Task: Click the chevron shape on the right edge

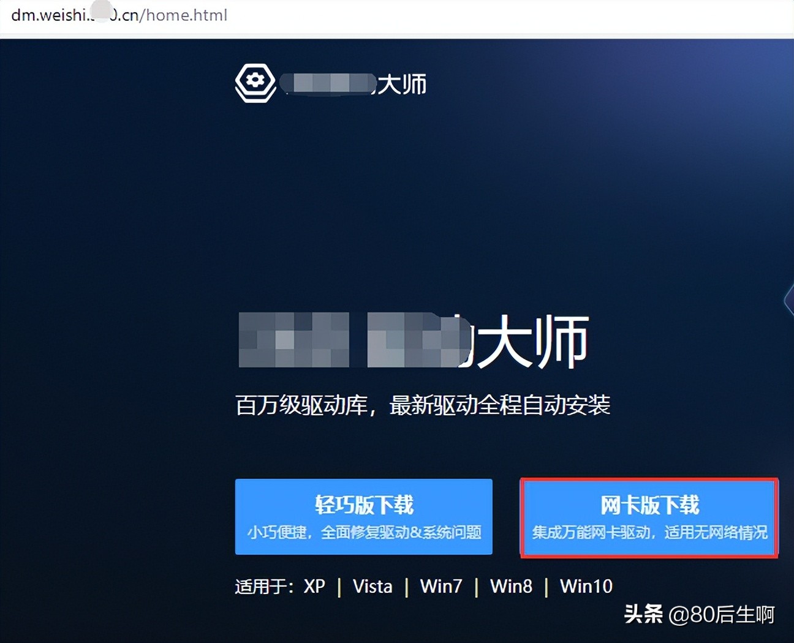Action: pyautogui.click(x=789, y=300)
